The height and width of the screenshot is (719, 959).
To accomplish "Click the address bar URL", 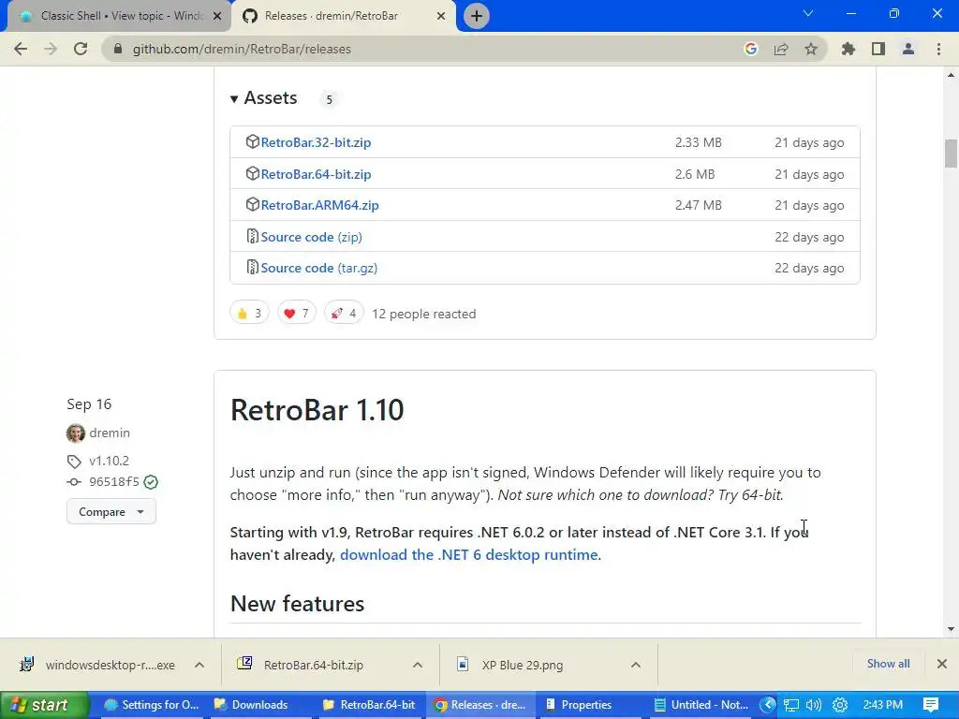I will coord(242,49).
